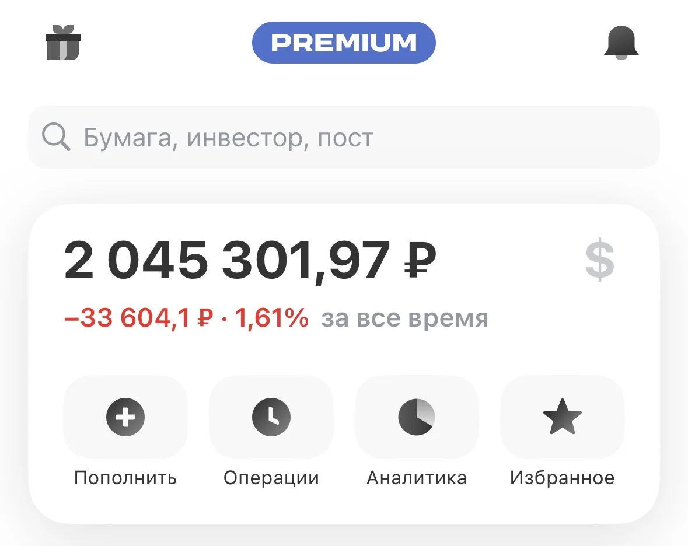Click the magnifying glass search icon
The image size is (688, 546).
tap(55, 137)
